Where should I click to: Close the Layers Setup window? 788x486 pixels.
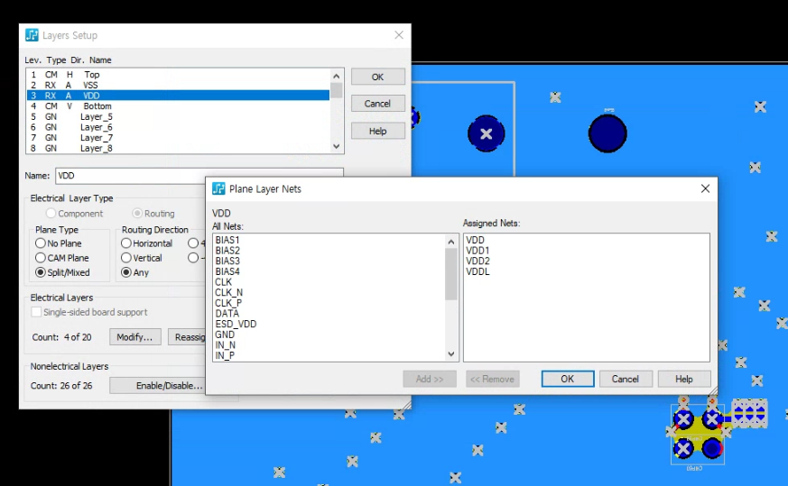tap(399, 35)
